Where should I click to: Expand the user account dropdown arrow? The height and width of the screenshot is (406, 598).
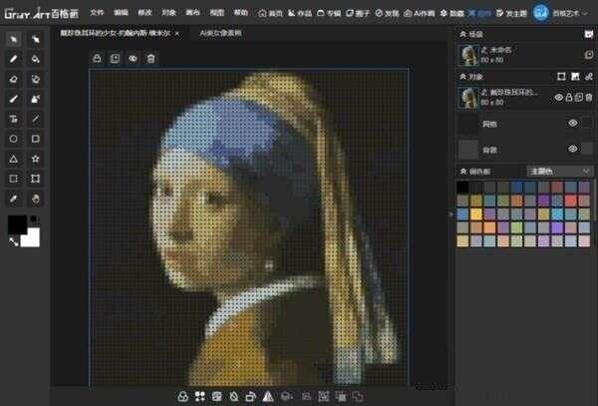(586, 15)
